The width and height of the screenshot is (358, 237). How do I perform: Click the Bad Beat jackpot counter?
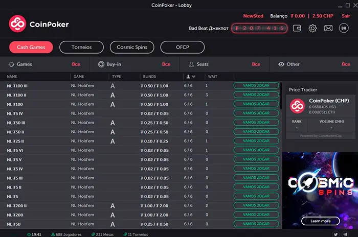(x=259, y=28)
